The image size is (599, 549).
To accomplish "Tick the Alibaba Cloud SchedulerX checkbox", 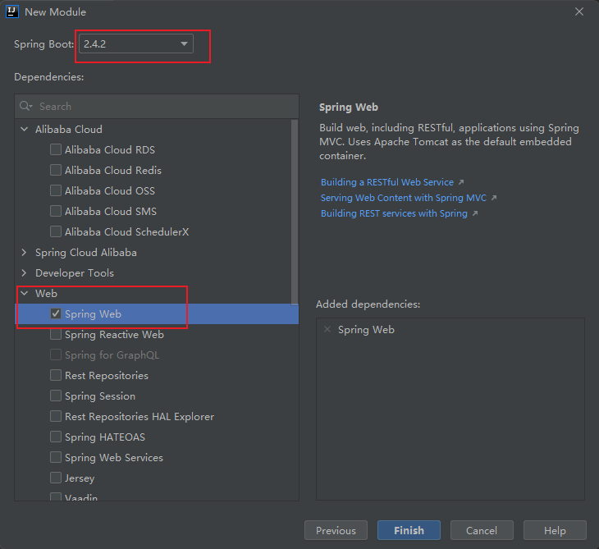I will [56, 231].
